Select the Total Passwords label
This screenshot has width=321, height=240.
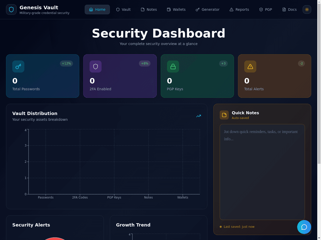tap(26, 89)
